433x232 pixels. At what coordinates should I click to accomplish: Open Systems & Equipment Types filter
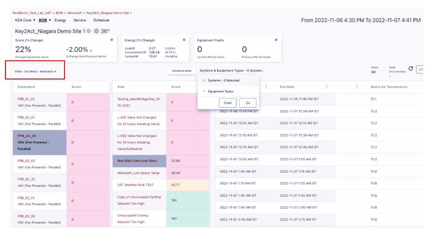pos(231,71)
